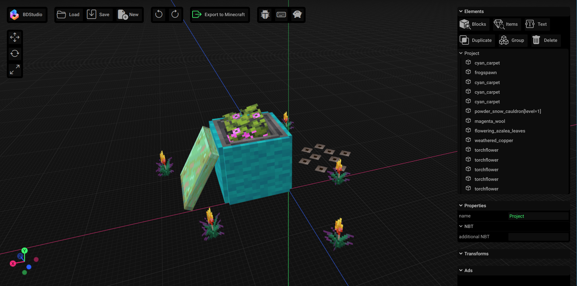Expand the Transforms section
This screenshot has height=286, width=577.
(461, 254)
